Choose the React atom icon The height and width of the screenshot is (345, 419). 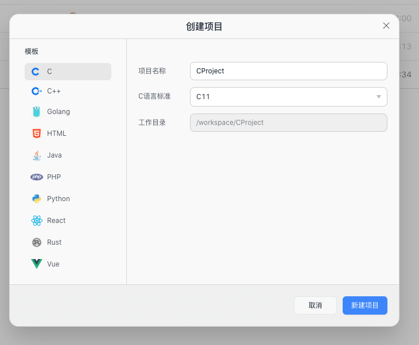click(37, 221)
